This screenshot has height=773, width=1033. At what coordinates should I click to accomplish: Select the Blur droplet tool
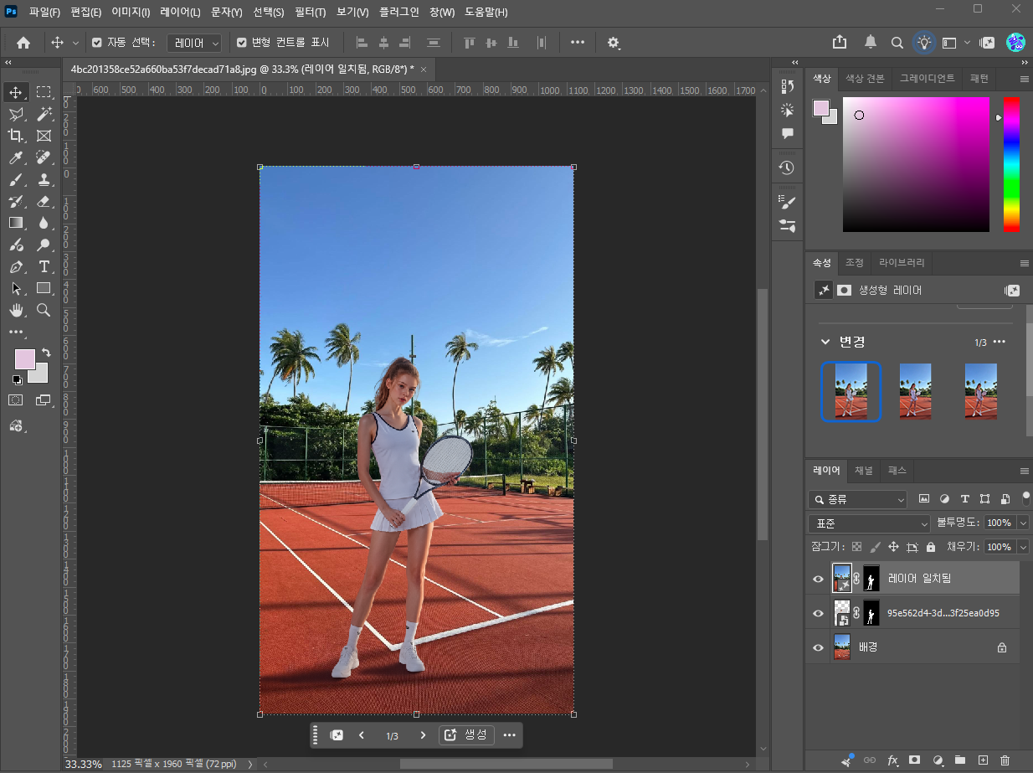44,223
